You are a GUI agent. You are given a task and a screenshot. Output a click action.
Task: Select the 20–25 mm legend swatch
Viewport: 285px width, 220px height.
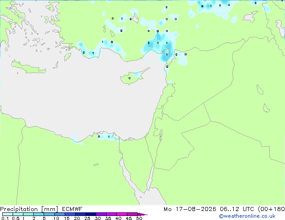80,214
